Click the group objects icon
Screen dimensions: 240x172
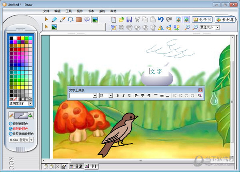114,28
